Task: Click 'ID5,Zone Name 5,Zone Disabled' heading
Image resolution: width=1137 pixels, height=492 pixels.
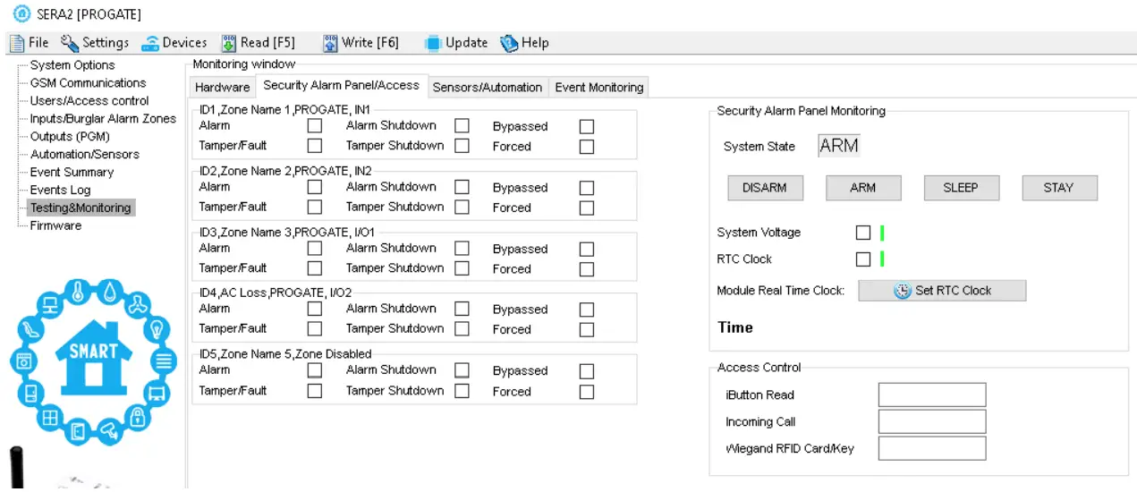Action: tap(285, 354)
